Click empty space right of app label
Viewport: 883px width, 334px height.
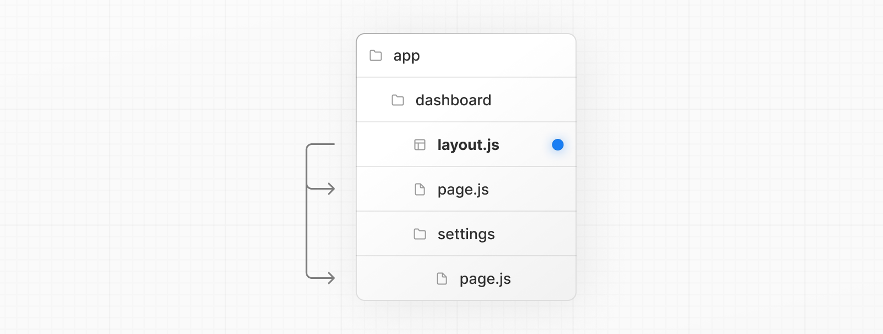coord(497,56)
